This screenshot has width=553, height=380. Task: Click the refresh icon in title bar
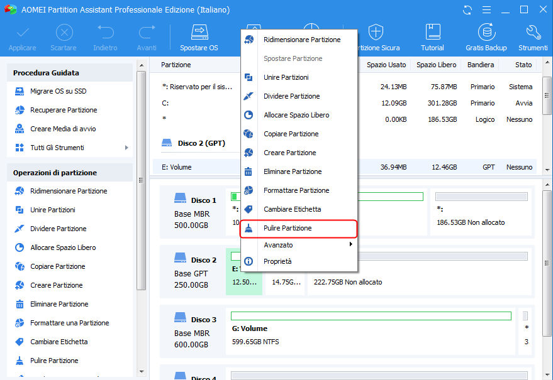467,10
